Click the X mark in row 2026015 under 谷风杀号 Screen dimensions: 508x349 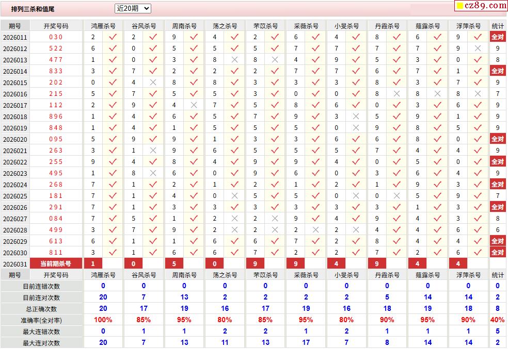click(153, 82)
